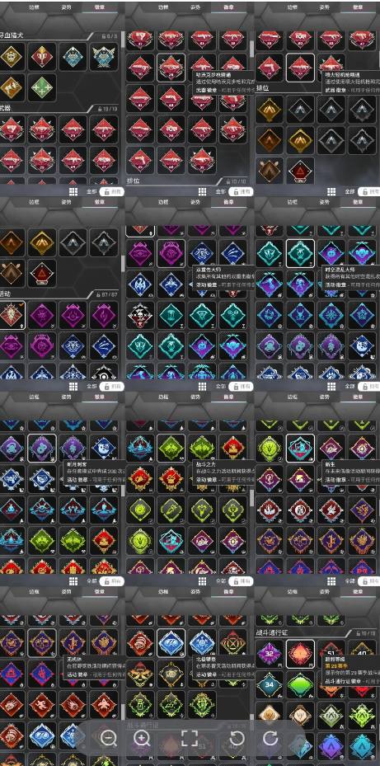Select the equipped badge with orange checkmark under 活动
This screenshot has width=380, height=766.
11,315
